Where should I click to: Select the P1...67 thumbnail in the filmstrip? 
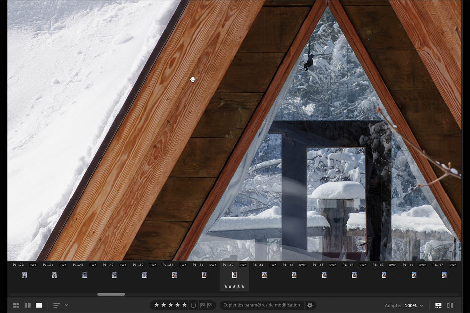[444, 275]
